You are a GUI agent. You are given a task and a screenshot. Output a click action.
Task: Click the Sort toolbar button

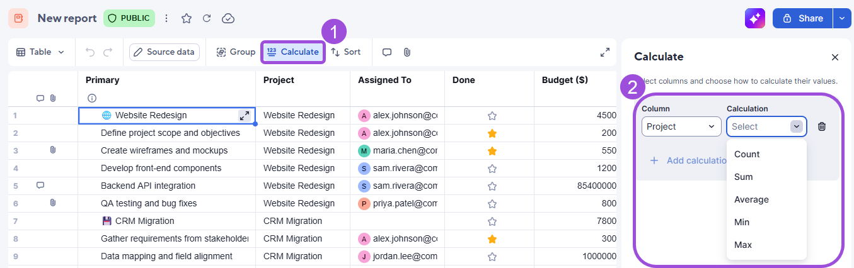pos(346,52)
